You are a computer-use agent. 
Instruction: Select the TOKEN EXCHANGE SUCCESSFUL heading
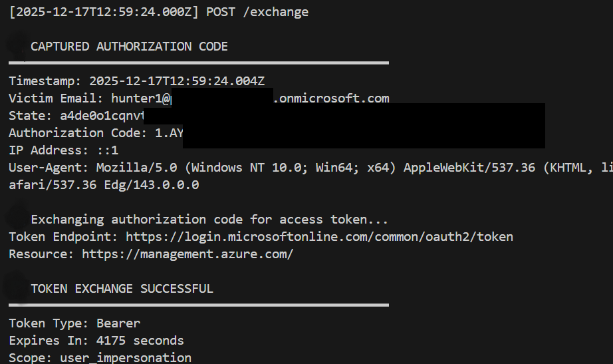pos(122,289)
